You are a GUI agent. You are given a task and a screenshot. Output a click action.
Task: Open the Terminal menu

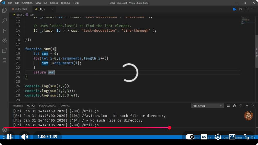[x=65, y=3]
